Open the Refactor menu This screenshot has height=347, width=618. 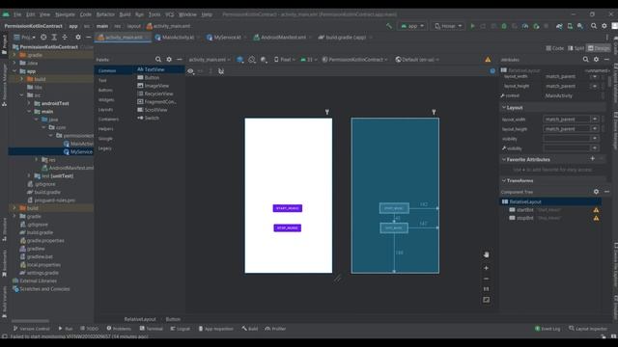105,14
